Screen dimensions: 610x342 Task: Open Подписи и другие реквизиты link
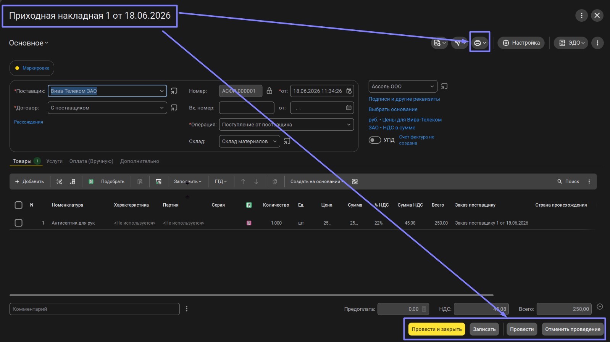point(404,99)
